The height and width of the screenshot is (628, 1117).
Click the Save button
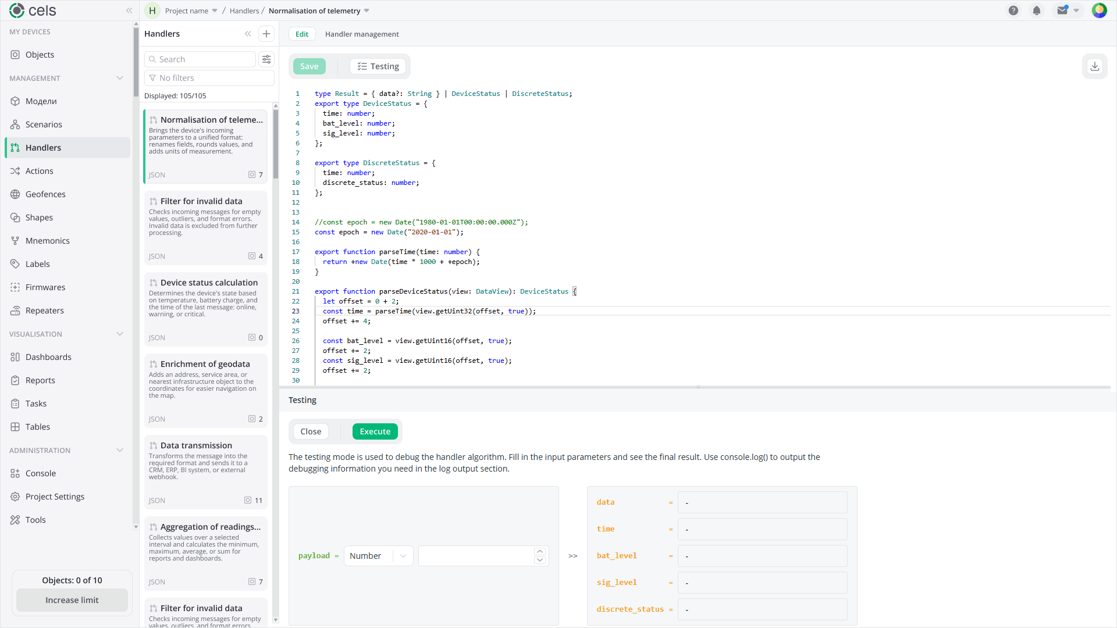(310, 66)
